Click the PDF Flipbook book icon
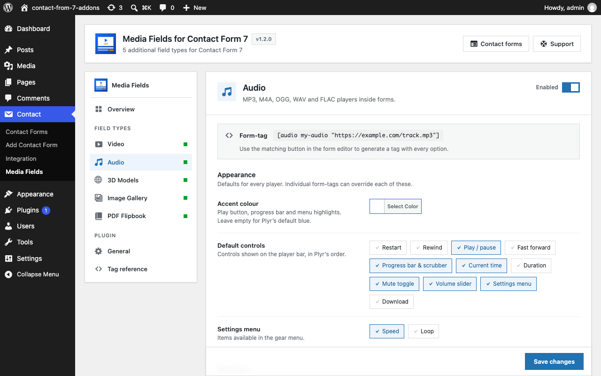Screen dimensions: 601x376 99,216
